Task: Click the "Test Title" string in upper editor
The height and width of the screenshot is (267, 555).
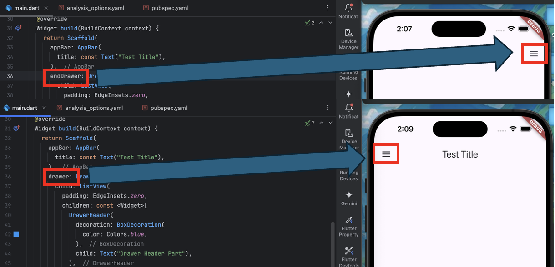Action: [139, 57]
